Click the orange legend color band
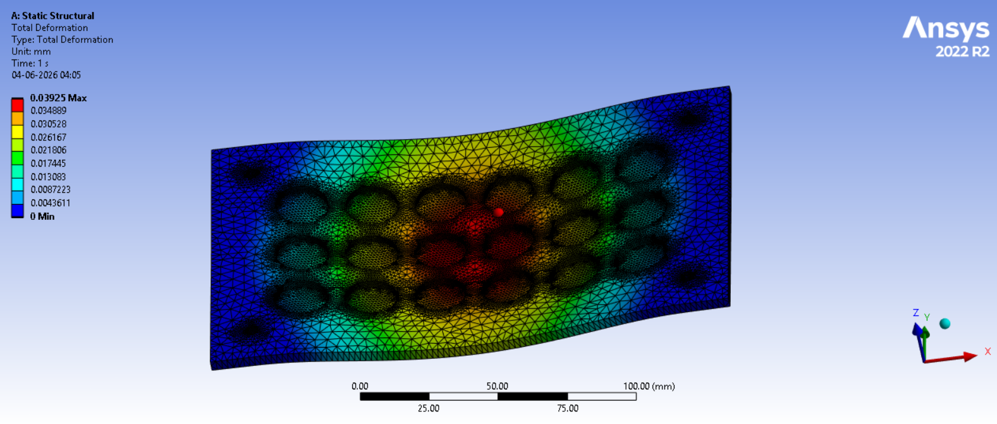The width and height of the screenshot is (997, 424). tap(17, 118)
